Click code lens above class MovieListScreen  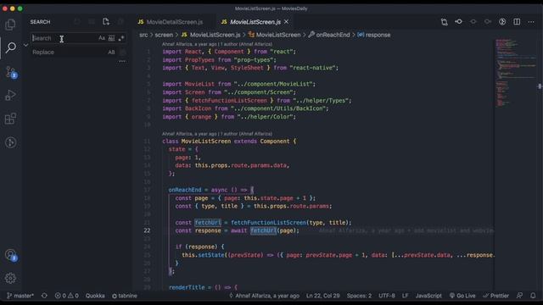[x=217, y=134]
